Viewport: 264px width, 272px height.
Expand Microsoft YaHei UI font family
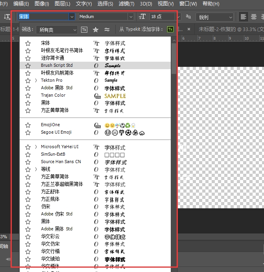tap(36, 147)
